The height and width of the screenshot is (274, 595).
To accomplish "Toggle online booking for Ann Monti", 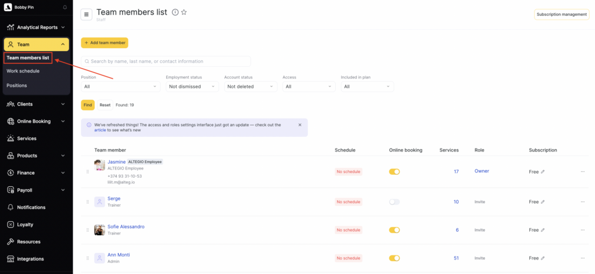I will tap(395, 258).
